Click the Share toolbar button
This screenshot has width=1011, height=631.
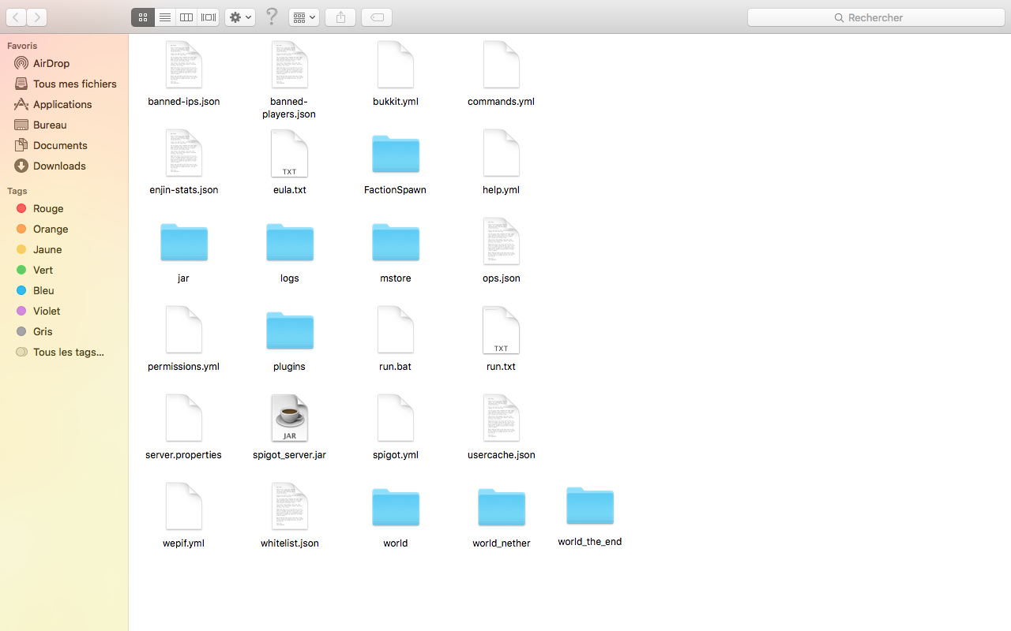(x=340, y=17)
